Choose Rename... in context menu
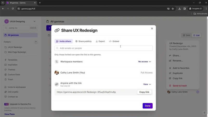Image resolution: width=208 pixels, height=117 pixels. pos(178,61)
